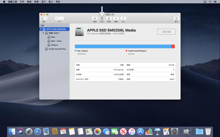Screen dimensions: 220x137
Task: Open the 帮助 menu
Action: click(x=58, y=2)
